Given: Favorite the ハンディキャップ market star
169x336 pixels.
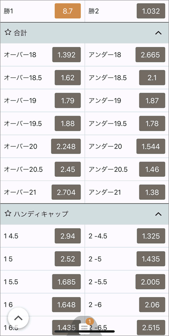Looking at the screenshot, I should click(x=8, y=213).
